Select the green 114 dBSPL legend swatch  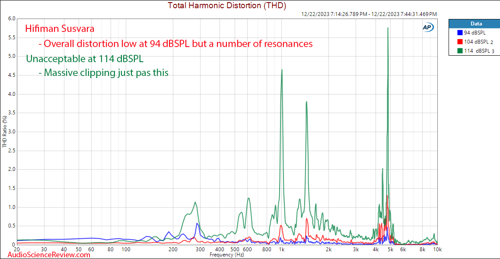(x=460, y=51)
